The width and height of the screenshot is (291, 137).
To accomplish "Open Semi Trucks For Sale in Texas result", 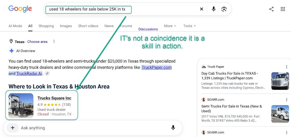I will [x=232, y=109].
